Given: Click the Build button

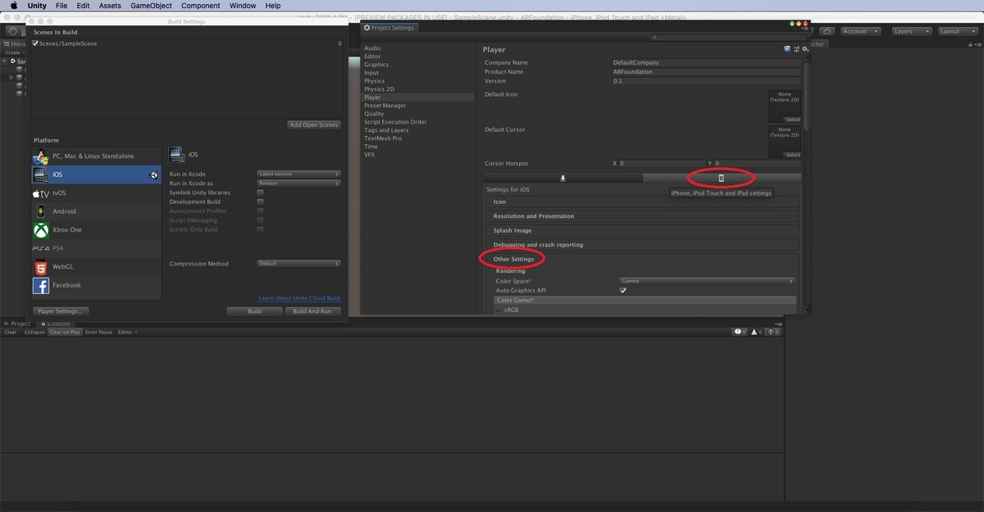Looking at the screenshot, I should click(x=255, y=311).
